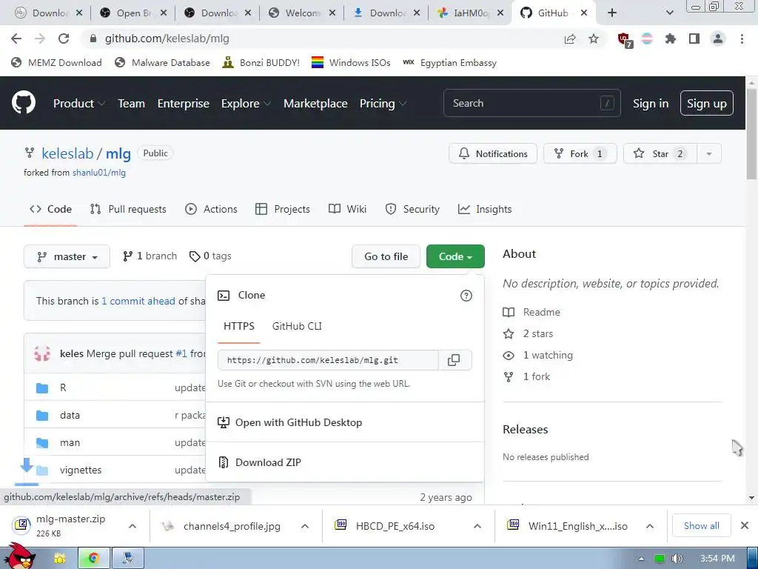Select the HTTPS clone tab
This screenshot has width=758, height=569.
click(x=239, y=326)
